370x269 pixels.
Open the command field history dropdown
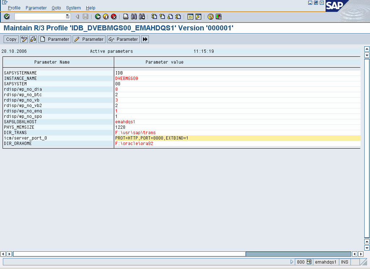coord(68,17)
